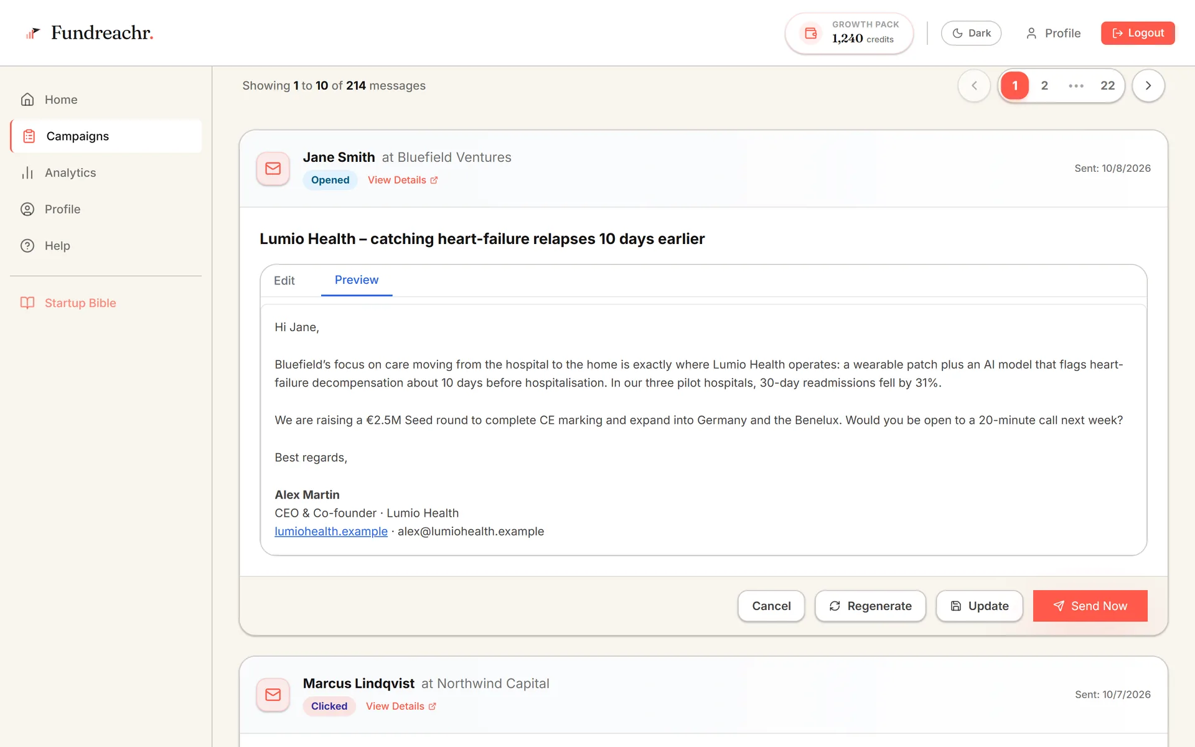Viewport: 1195px width, 747px height.
Task: Click the envelope icon beside Marcus Lindqvist
Action: point(273,695)
